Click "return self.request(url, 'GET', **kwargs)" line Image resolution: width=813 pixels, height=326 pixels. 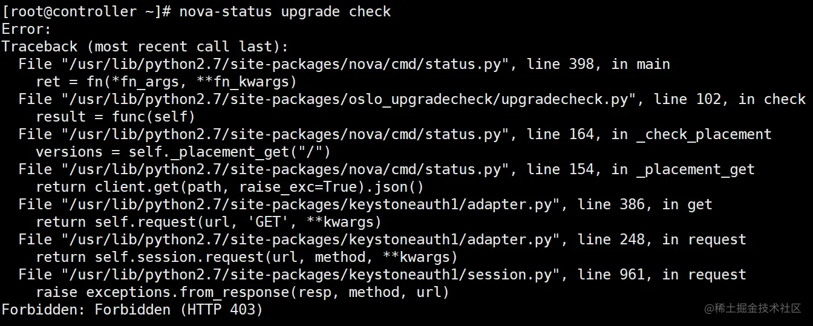tap(209, 222)
